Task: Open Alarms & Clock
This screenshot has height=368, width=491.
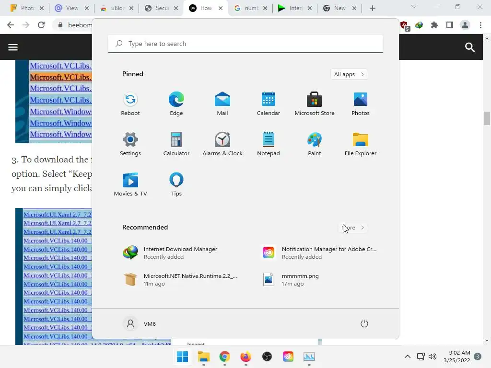Action: pos(222,144)
